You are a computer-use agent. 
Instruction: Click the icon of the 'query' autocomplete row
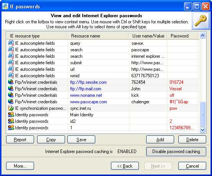click(11, 43)
